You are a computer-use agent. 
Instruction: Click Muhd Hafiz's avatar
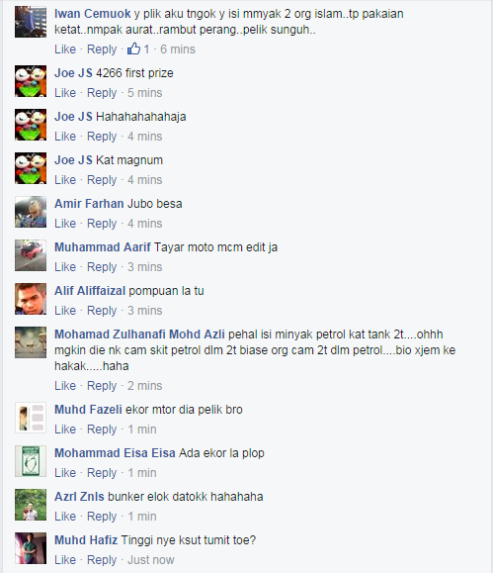[x=31, y=548]
